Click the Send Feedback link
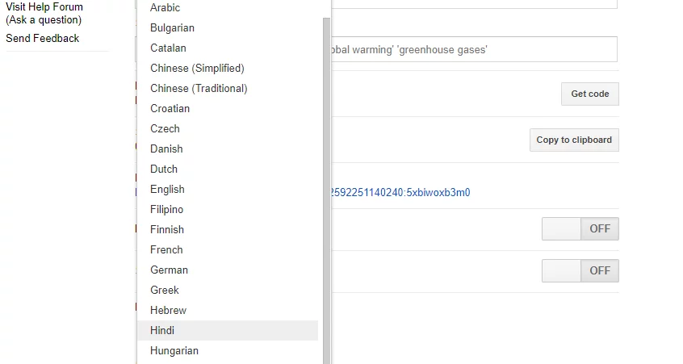Screen dimensions: 683x364 [x=42, y=39]
